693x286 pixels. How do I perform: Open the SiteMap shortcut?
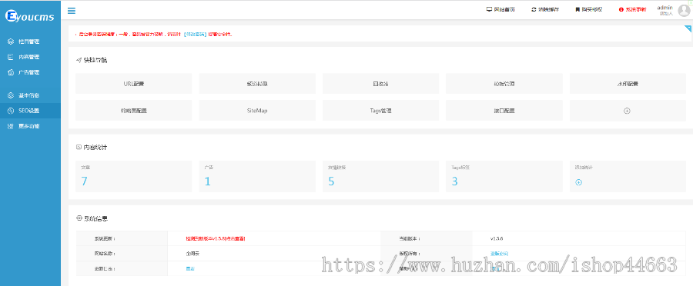pyautogui.click(x=257, y=111)
